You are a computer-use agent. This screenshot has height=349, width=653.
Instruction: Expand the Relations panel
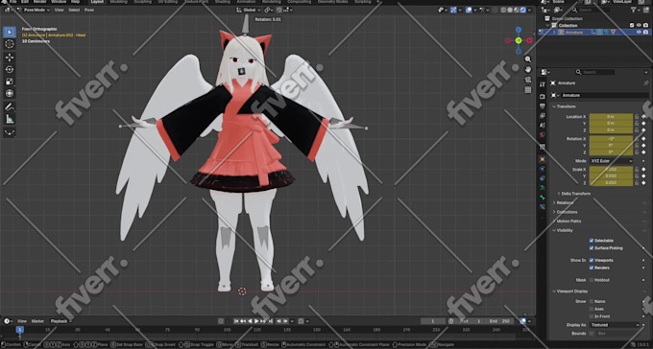click(564, 202)
